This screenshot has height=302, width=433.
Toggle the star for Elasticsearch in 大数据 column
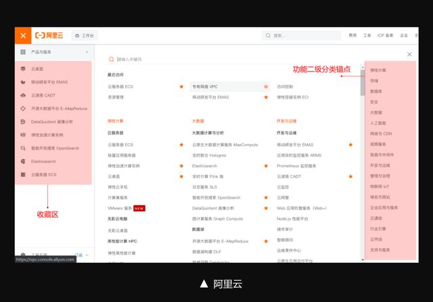pyautogui.click(x=266, y=166)
